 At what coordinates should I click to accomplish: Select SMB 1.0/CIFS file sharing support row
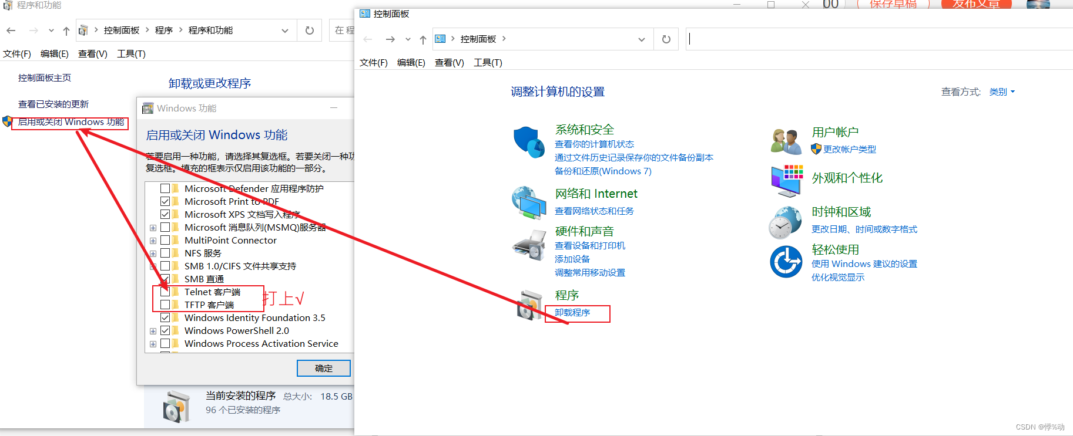(240, 266)
